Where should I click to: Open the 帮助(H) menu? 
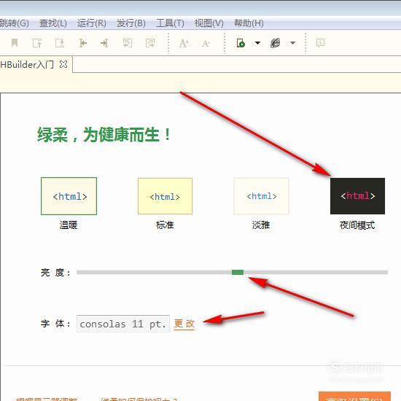pos(249,23)
